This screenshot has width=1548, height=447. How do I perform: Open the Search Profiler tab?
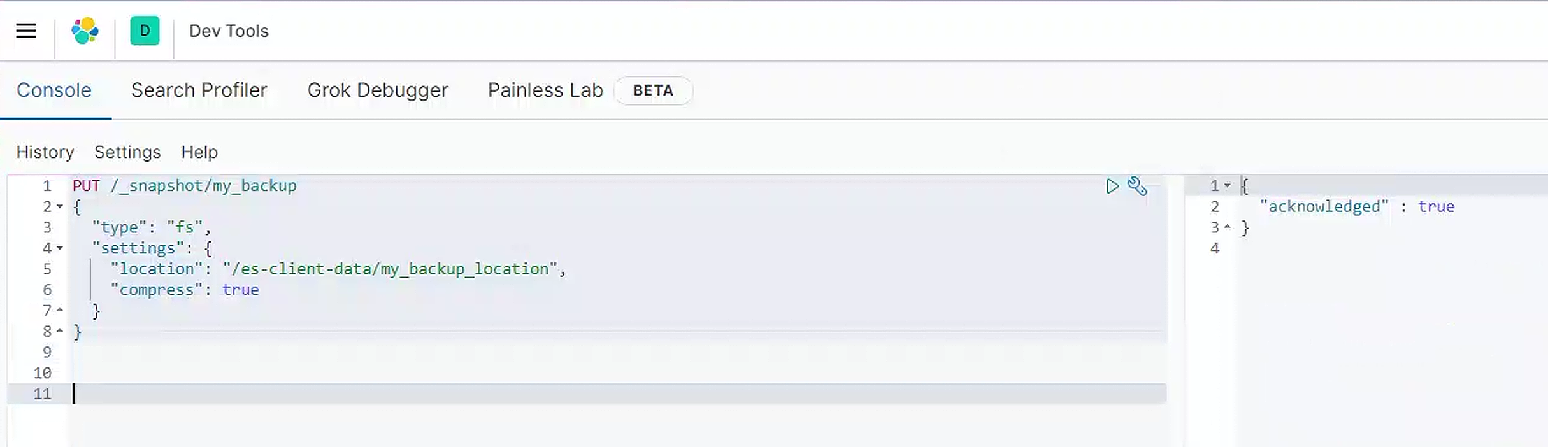(x=199, y=90)
